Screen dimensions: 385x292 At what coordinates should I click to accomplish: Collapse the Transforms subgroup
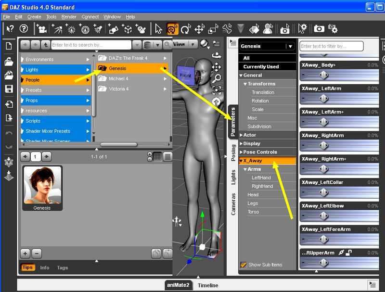pyautogui.click(x=245, y=84)
